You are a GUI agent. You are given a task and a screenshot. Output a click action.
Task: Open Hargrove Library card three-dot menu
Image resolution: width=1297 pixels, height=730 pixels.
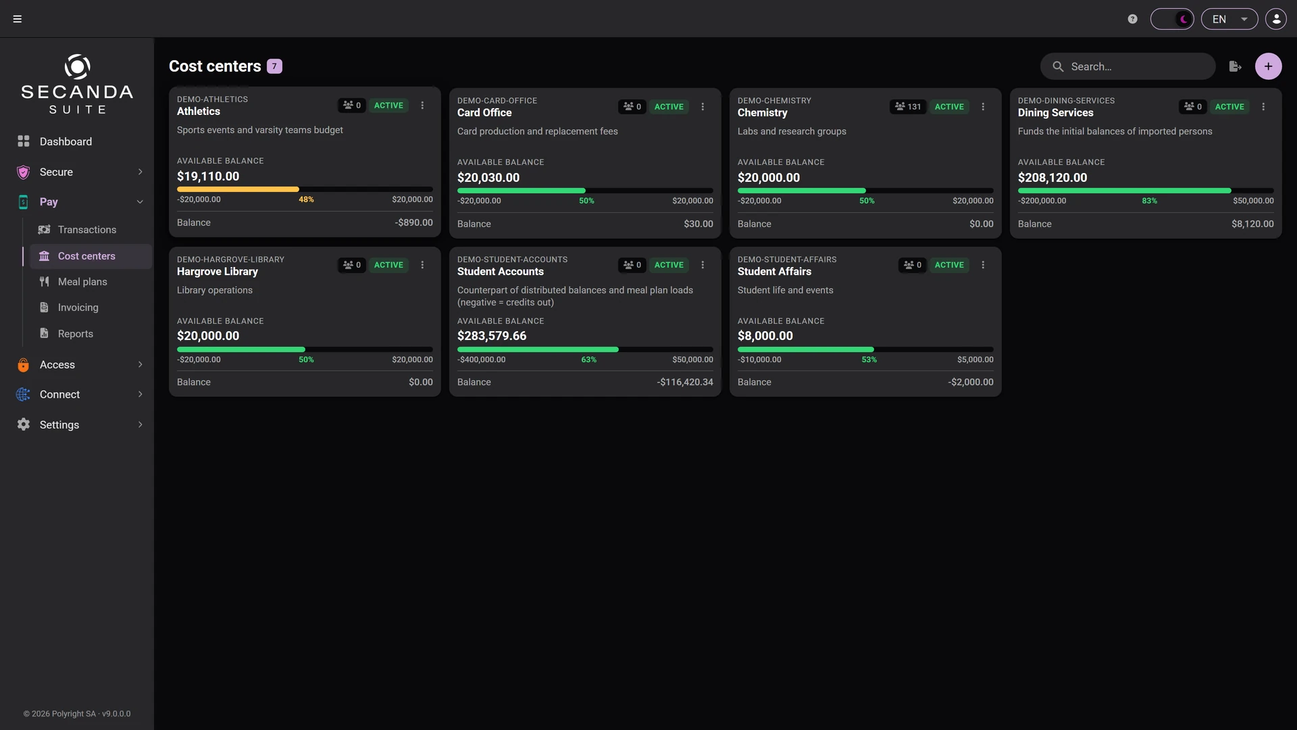(x=422, y=265)
